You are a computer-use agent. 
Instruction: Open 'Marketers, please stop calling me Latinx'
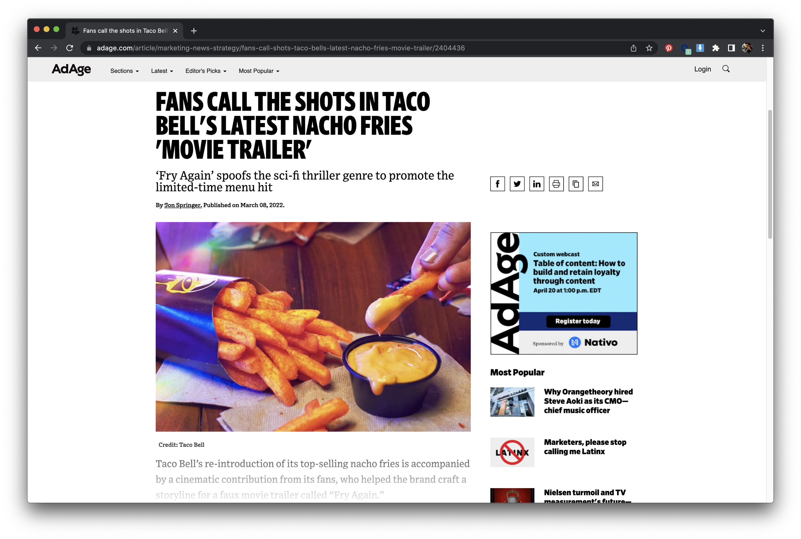click(x=585, y=446)
